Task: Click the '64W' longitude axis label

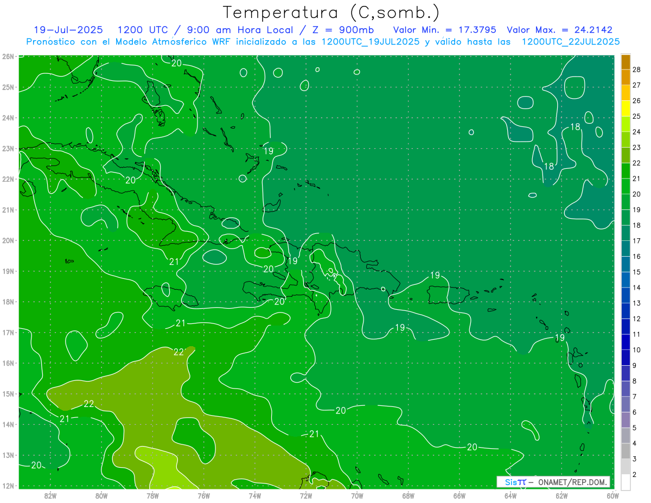Action: click(x=510, y=495)
